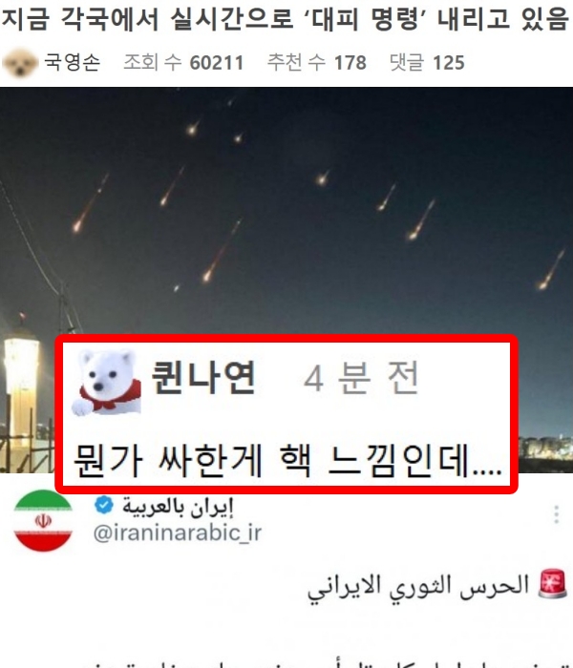573x668 pixels.
Task: Open the Iran flag profile picture
Action: pos(43,521)
